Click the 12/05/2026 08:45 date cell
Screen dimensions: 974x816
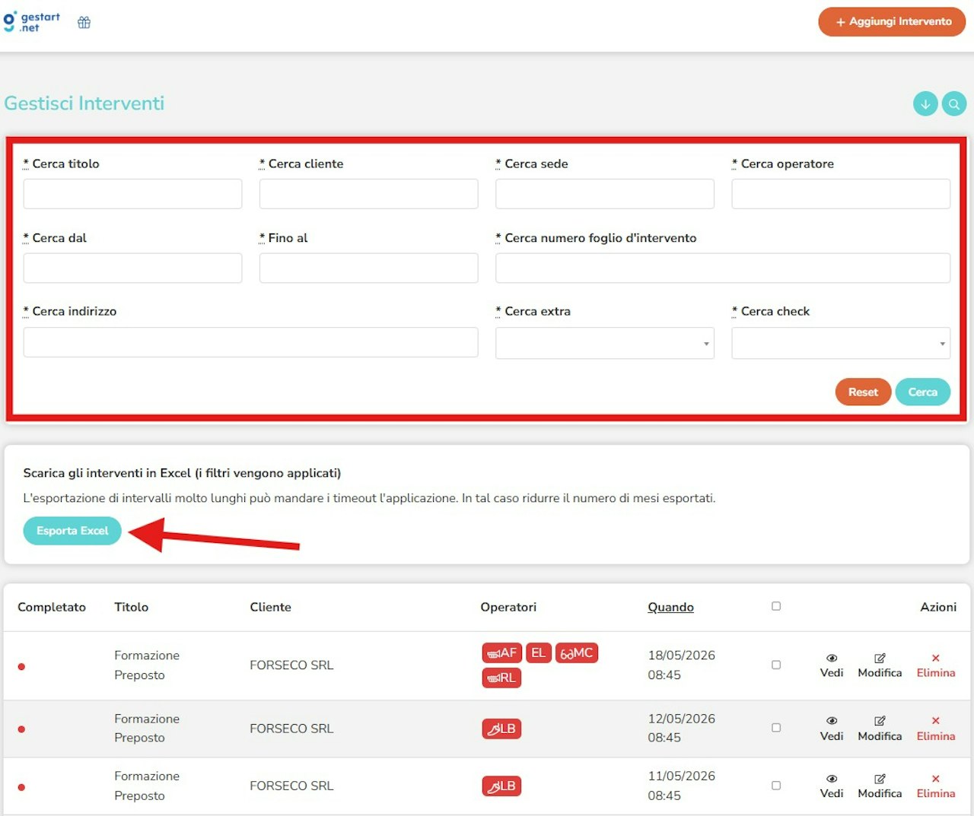point(681,729)
